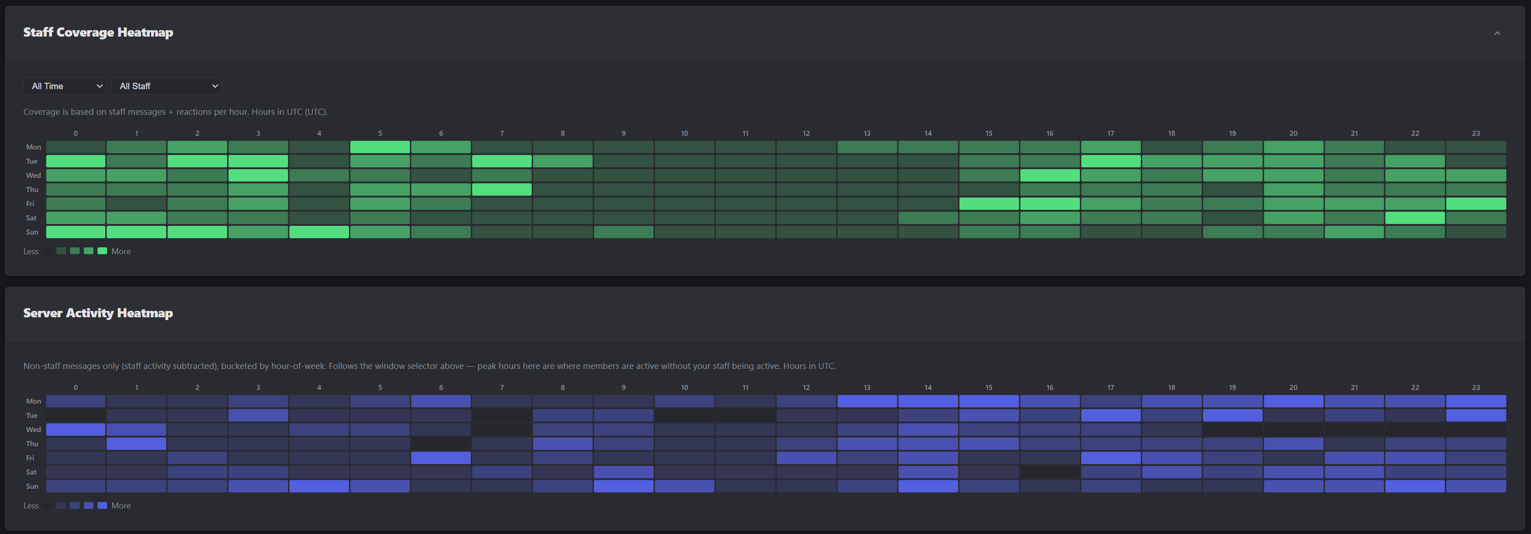Select the darkest swatch in Server Activity legend
Viewport: 1531px width, 534px height.
tap(48, 506)
